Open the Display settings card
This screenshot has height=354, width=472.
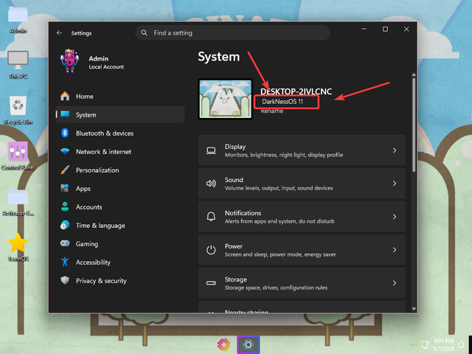click(302, 150)
